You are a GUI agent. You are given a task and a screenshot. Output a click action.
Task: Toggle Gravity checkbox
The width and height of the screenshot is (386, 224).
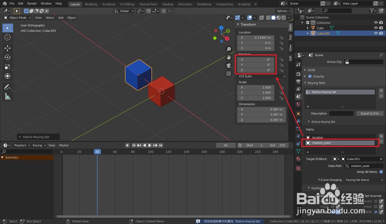[x=310, y=76]
